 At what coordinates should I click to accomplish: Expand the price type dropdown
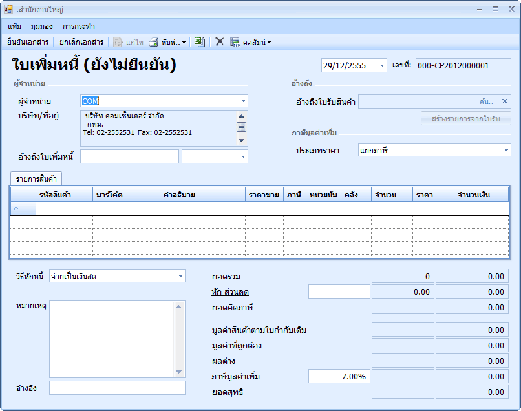point(506,151)
